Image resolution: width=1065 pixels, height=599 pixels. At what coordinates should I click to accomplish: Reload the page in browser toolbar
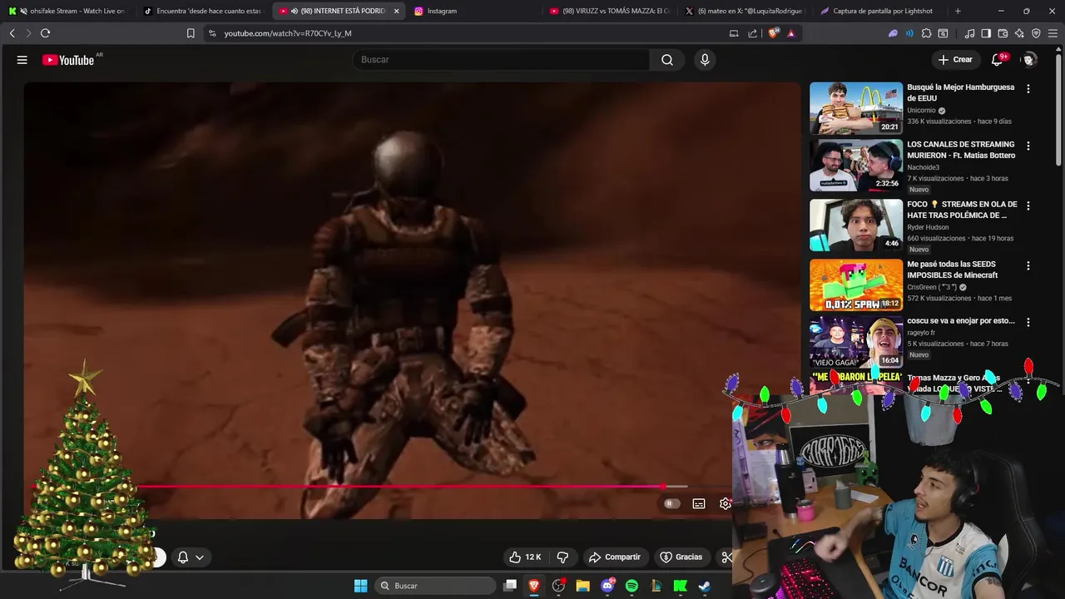[x=45, y=33]
